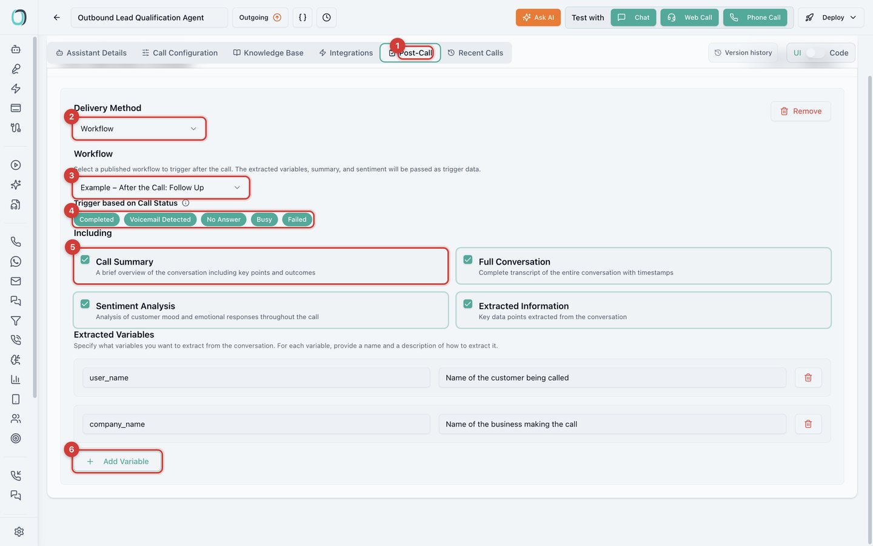The image size is (873, 546).
Task: Click info icon beside Trigger based on Call Status
Action: point(186,203)
